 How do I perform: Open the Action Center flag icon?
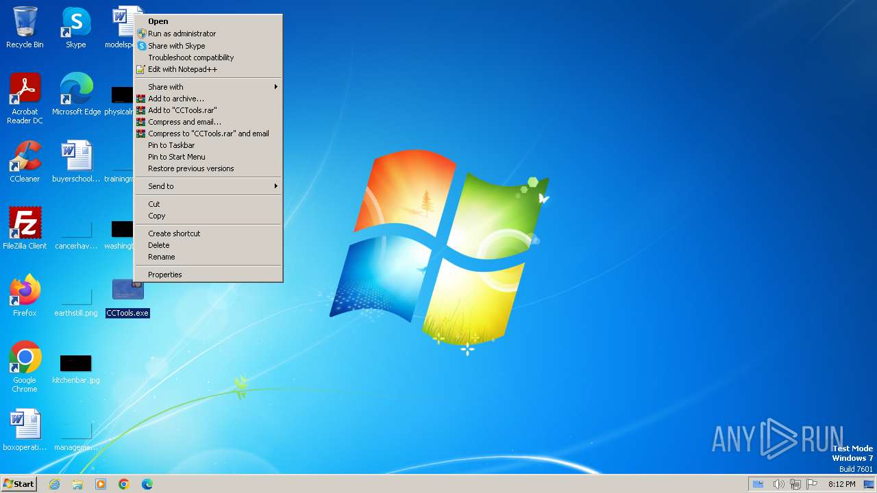coord(812,484)
